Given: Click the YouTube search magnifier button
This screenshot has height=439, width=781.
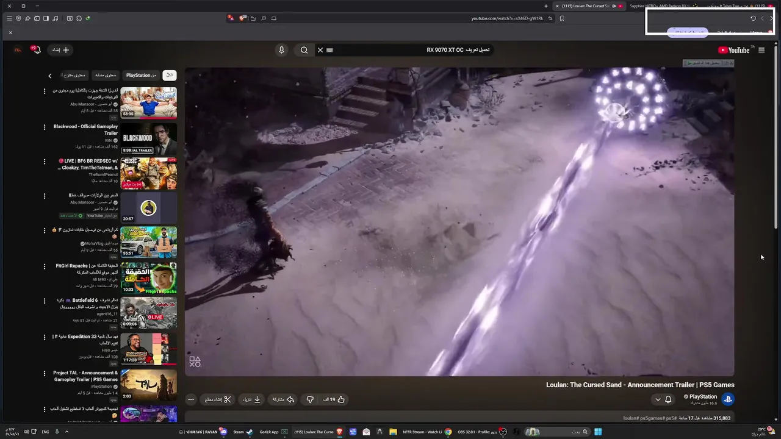Looking at the screenshot, I should (304, 50).
